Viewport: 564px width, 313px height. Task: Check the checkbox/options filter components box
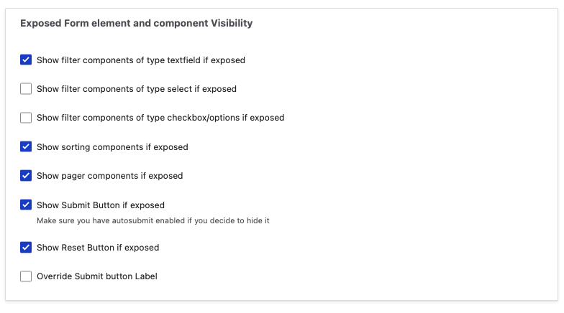pos(26,118)
